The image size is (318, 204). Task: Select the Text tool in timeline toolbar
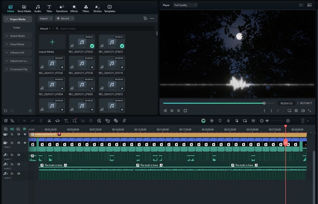pos(66,121)
